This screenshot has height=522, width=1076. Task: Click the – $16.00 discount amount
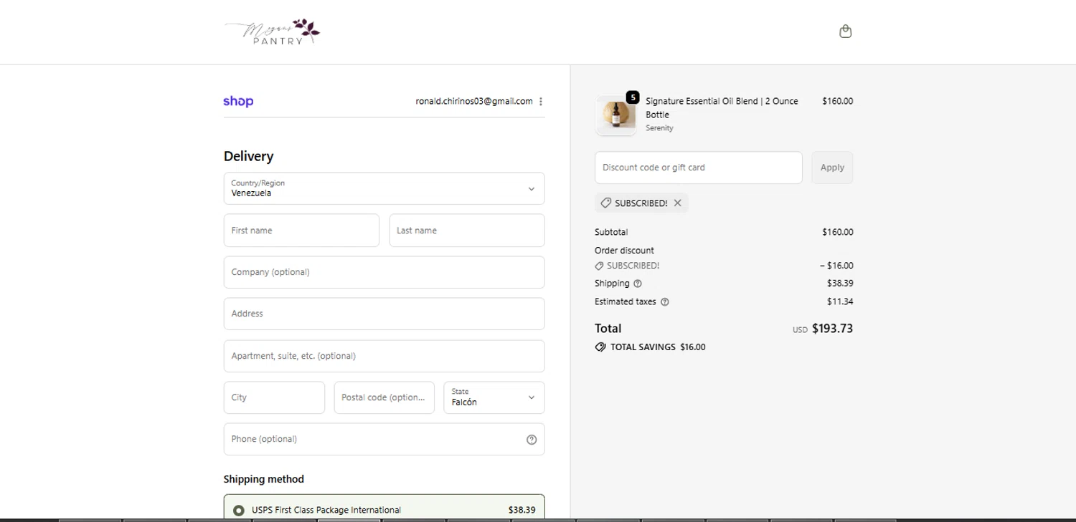click(836, 266)
